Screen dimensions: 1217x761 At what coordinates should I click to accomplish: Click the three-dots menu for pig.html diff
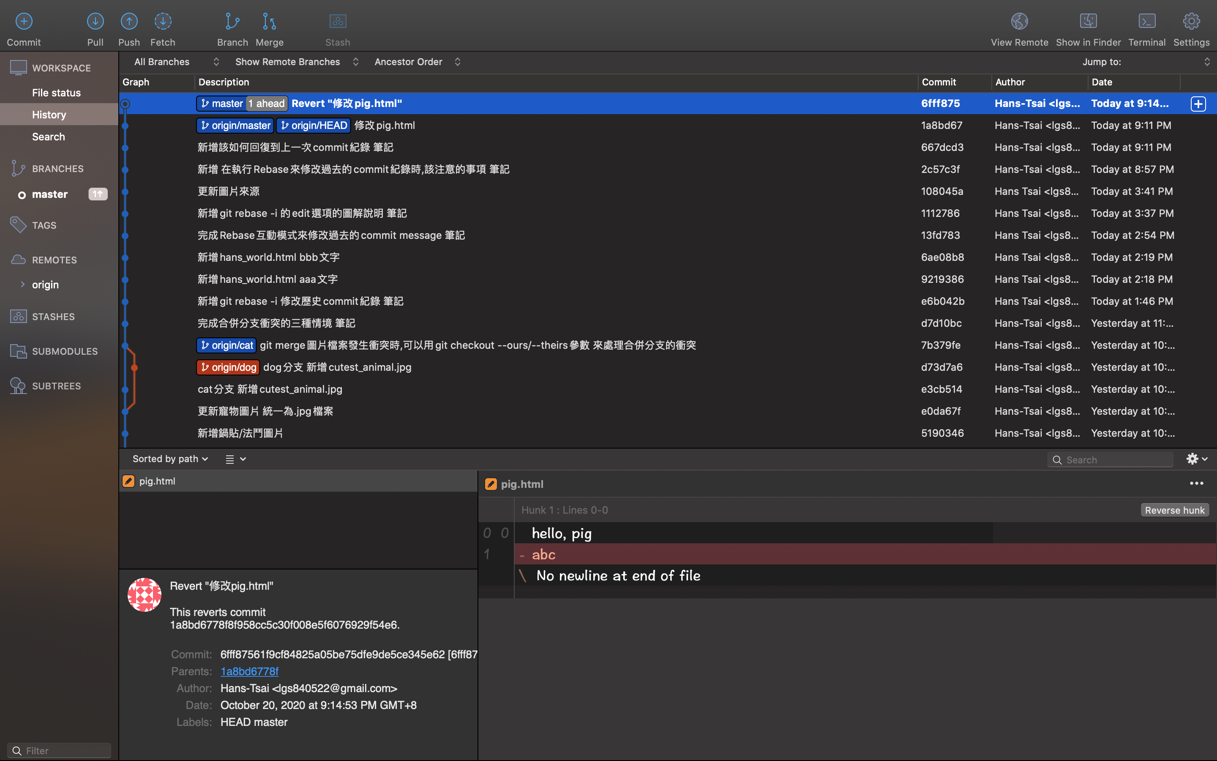pos(1196,484)
